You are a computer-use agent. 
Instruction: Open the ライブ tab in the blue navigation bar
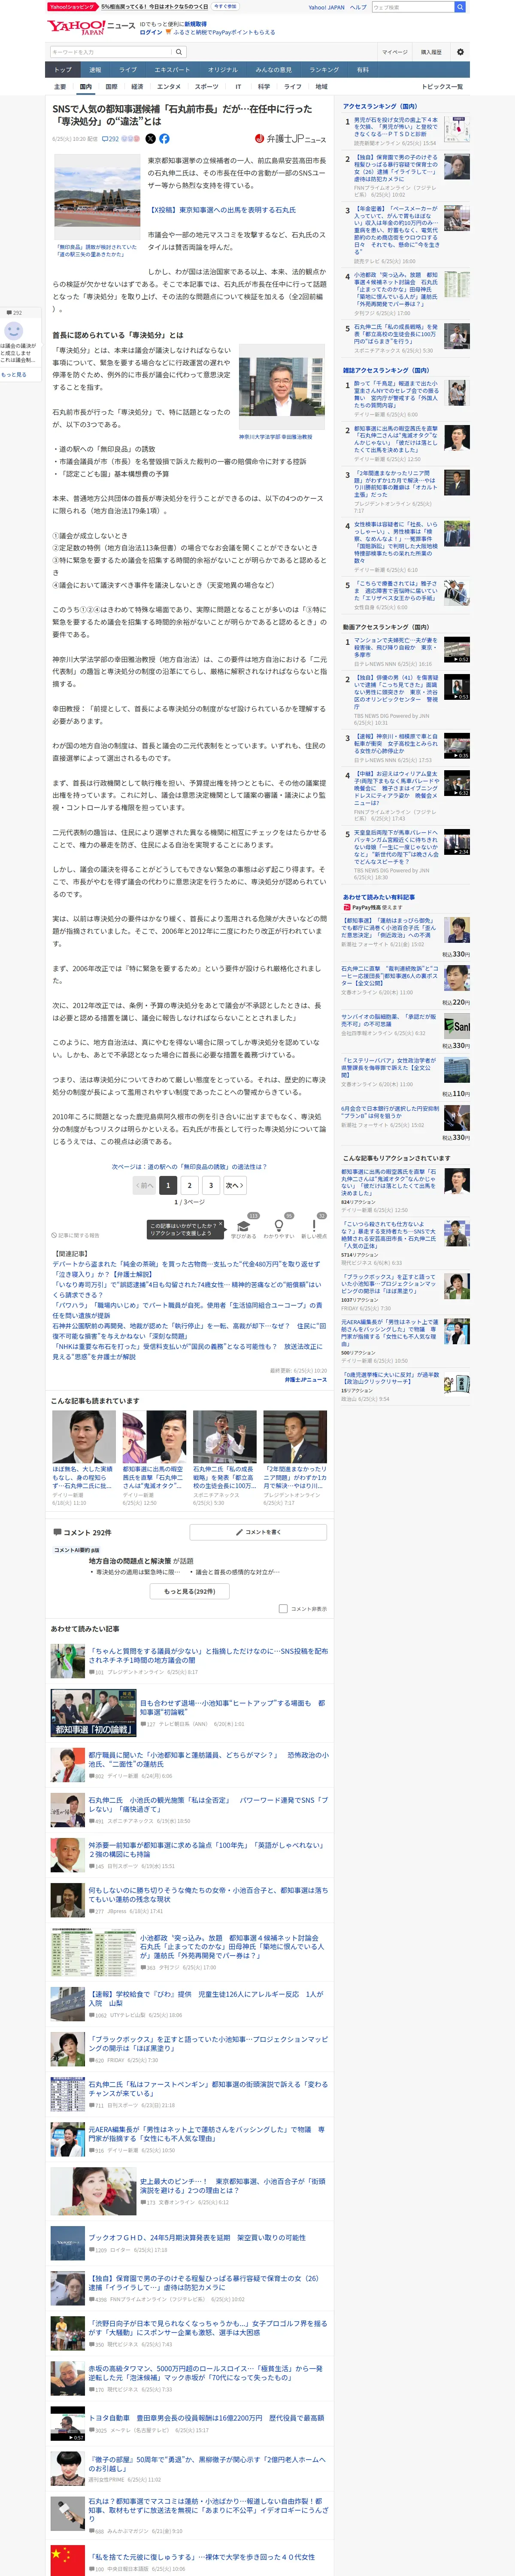tap(128, 70)
